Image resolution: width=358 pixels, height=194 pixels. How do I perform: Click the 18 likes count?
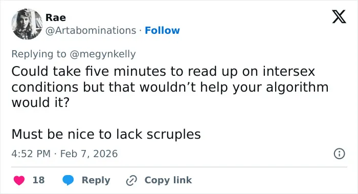[38, 180]
